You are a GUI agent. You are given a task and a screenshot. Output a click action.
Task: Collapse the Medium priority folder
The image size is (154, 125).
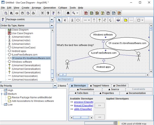pos(2,94)
